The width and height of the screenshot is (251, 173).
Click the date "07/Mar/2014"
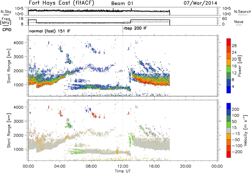pyautogui.click(x=200, y=3)
